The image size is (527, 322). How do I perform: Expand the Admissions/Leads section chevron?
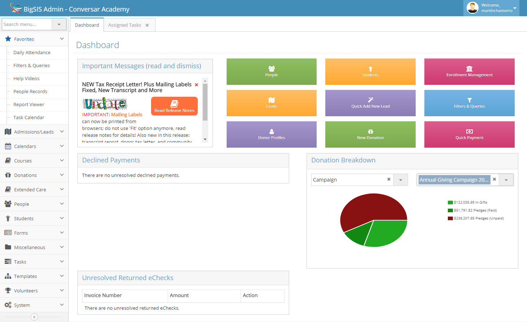coord(62,132)
